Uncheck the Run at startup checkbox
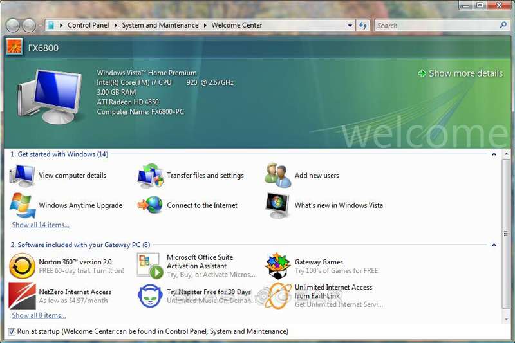This screenshot has width=515, height=343. tap(11, 331)
